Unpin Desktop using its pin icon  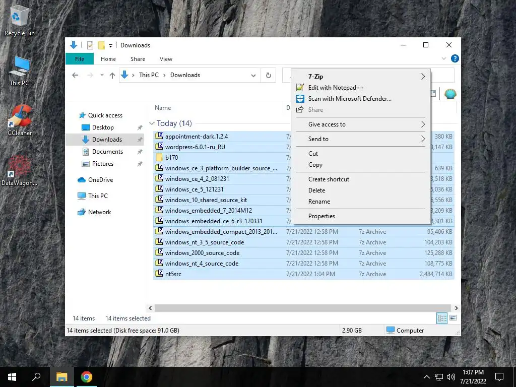pyautogui.click(x=140, y=127)
